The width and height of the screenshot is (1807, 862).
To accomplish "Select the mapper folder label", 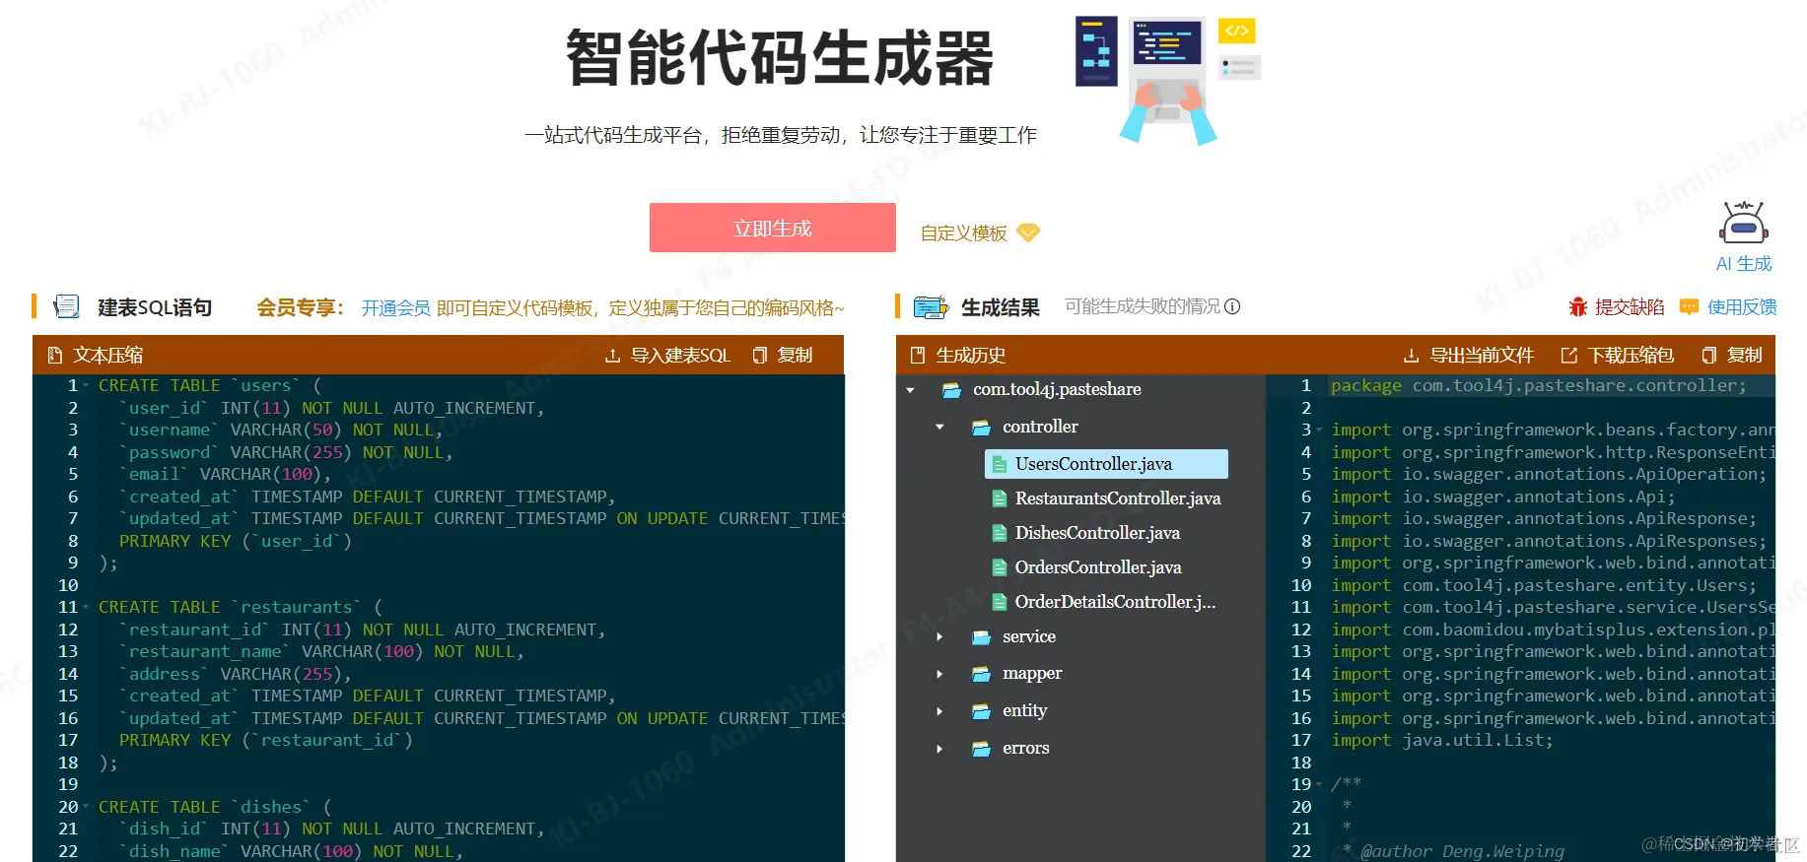I will pos(1032,674).
